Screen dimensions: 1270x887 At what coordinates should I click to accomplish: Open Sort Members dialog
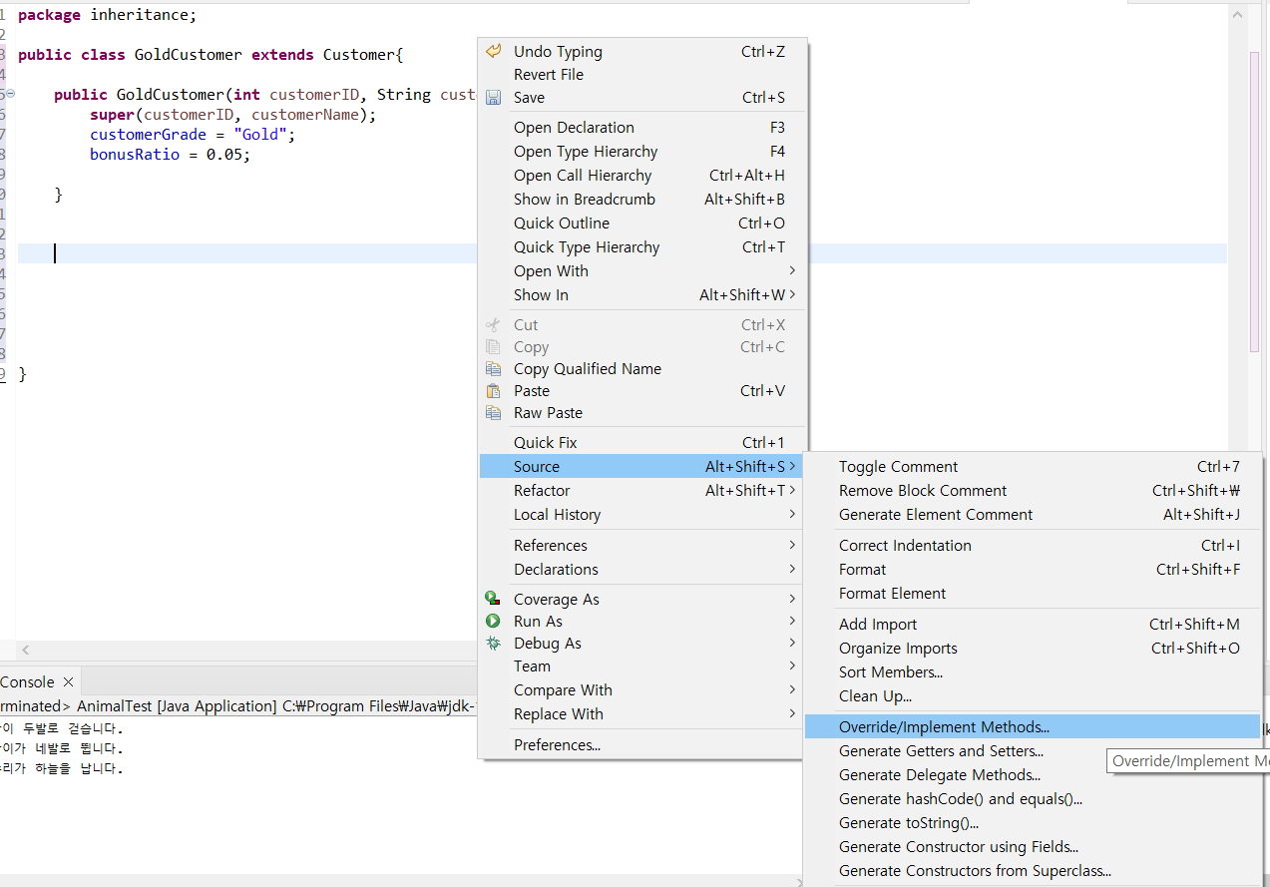pos(1033,672)
